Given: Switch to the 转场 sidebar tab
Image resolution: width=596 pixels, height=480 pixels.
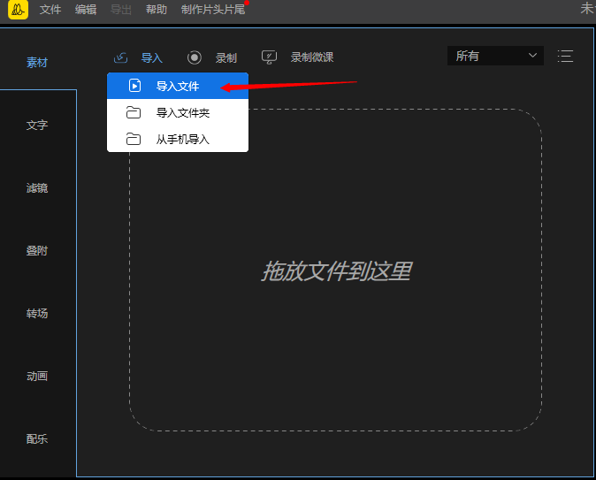Looking at the screenshot, I should (x=37, y=314).
